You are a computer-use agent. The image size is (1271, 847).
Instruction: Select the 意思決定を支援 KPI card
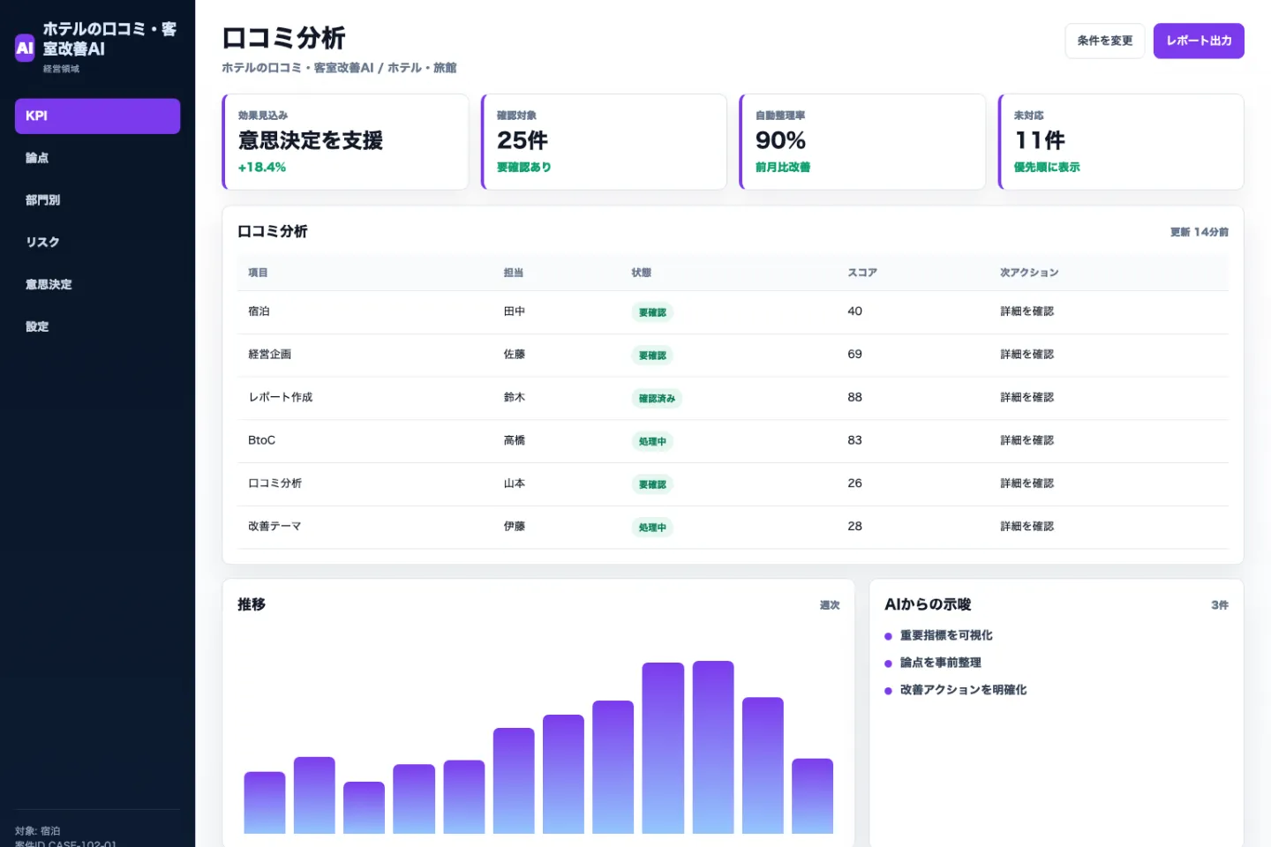tap(345, 141)
